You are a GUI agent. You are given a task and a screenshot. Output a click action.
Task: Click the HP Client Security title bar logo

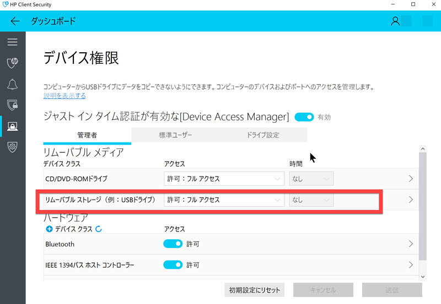click(6, 4)
